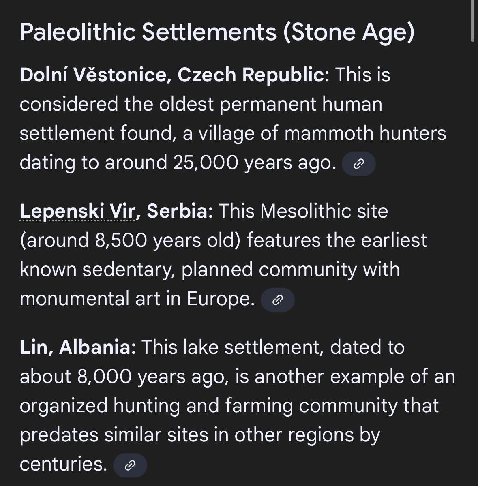The width and height of the screenshot is (478, 486).
Task: Open source link after Dolní Věstonice paragraph
Action: point(358,164)
